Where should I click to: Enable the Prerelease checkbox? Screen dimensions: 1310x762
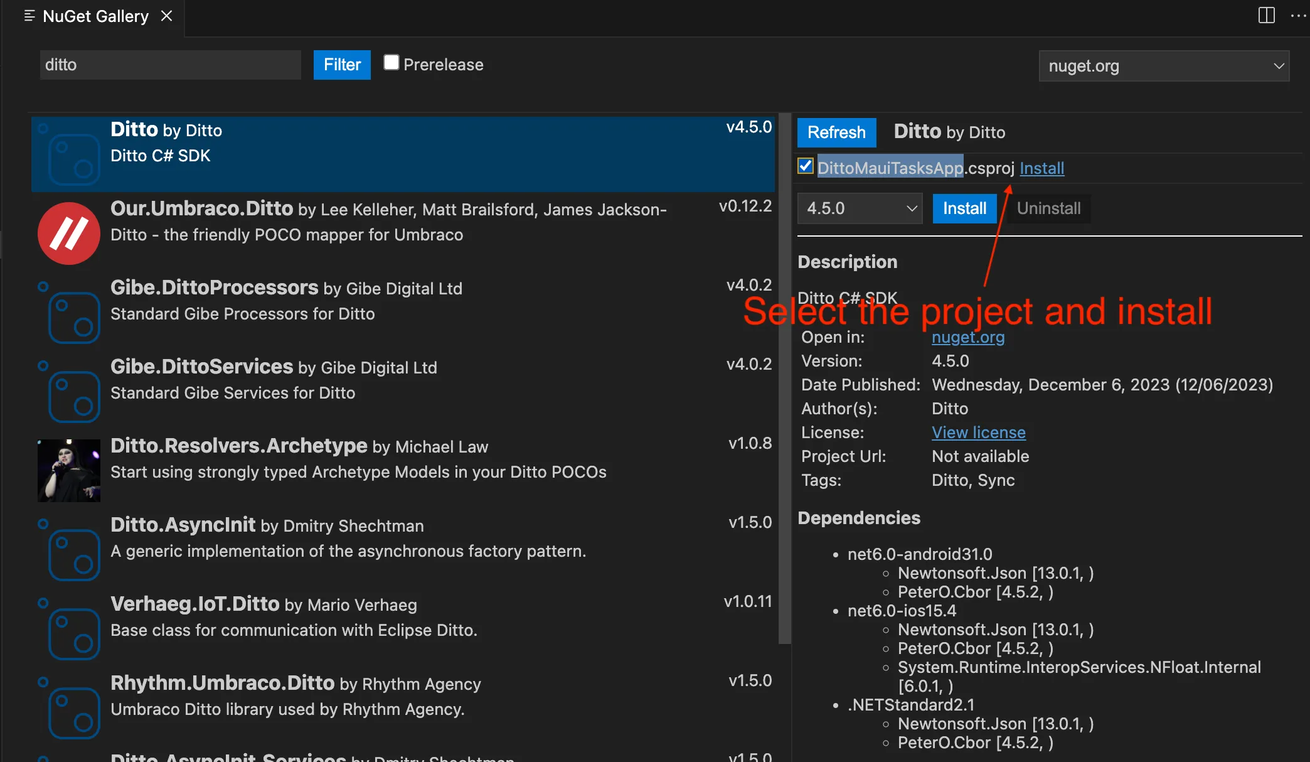tap(391, 62)
